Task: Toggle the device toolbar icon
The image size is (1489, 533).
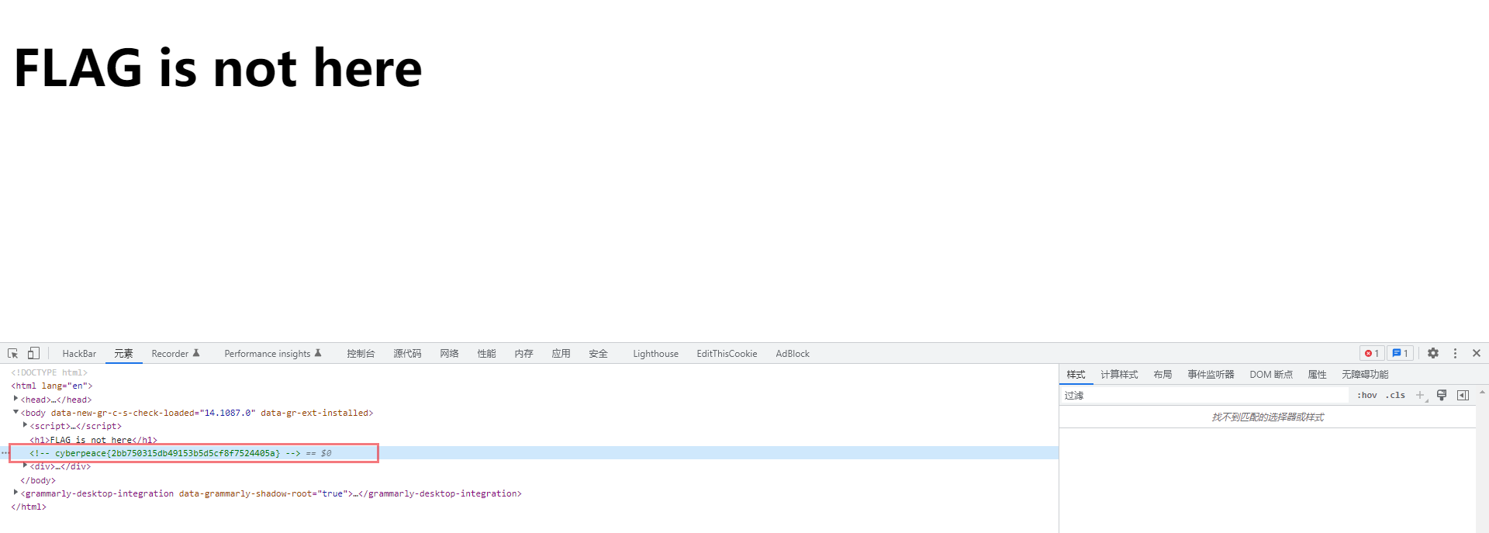Action: [x=33, y=353]
